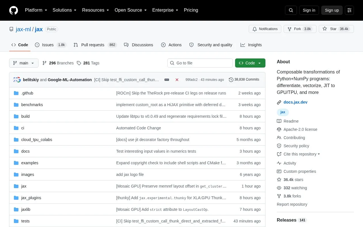This screenshot has width=363, height=227.
Task: Fork the repository using Fork button
Action: pos(300,29)
